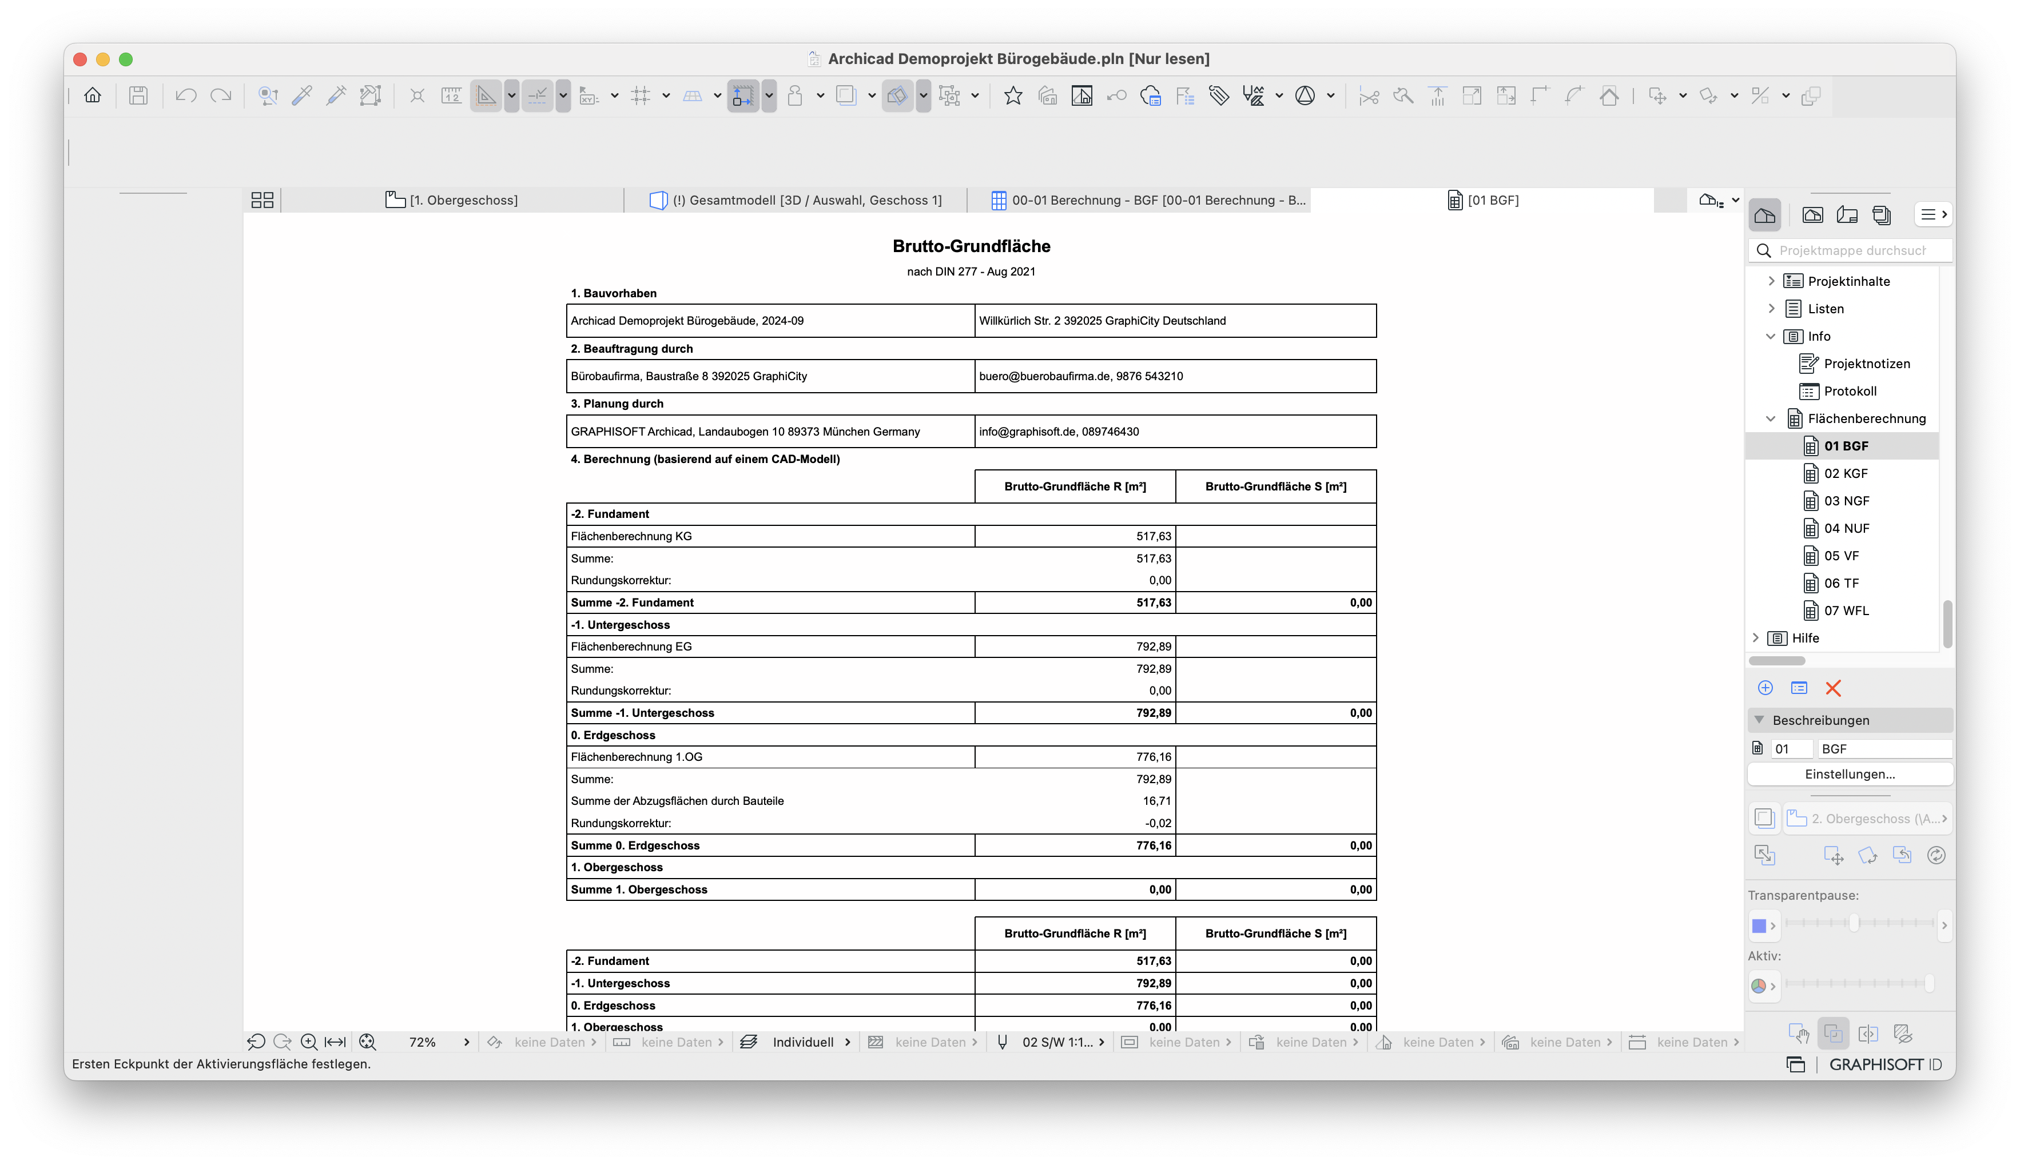Toggle the hidden-fill trace compare button
This screenshot has height=1165, width=2020.
[1903, 1034]
